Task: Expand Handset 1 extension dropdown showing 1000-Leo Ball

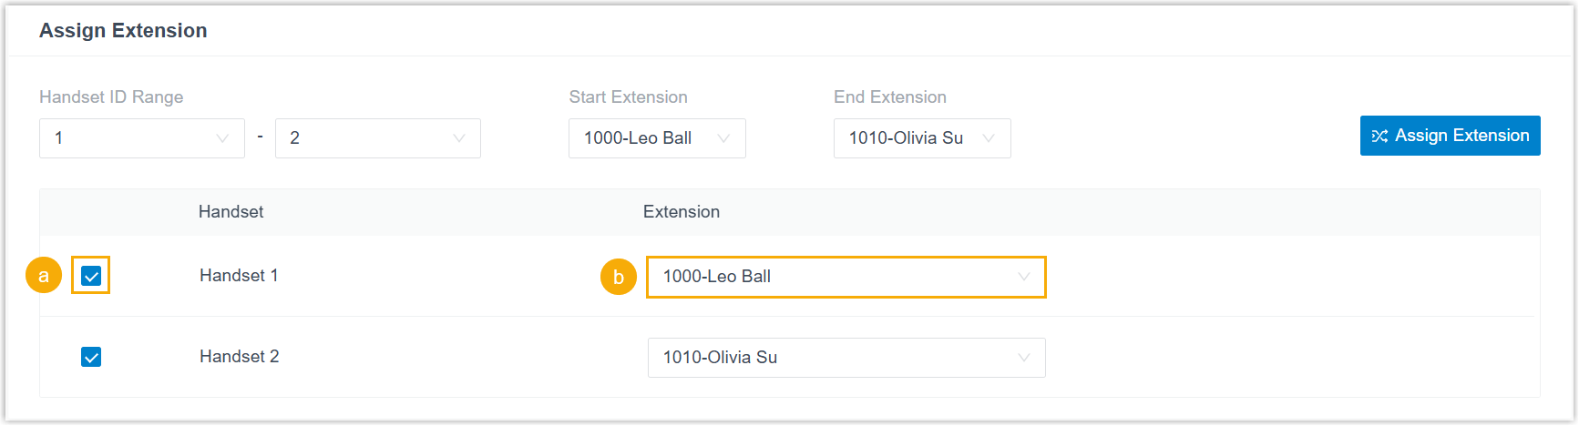Action: tap(846, 277)
